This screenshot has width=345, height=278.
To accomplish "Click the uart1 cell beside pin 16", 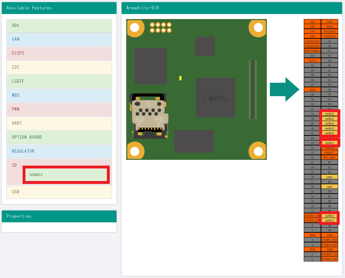I will [x=329, y=186].
